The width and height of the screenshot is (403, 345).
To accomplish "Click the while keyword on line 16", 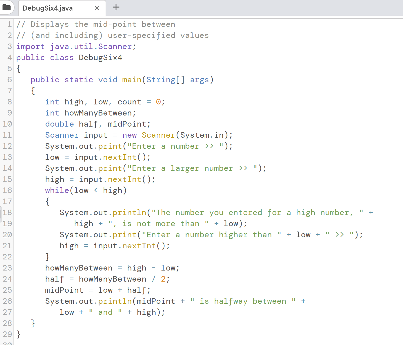I will pyautogui.click(x=57, y=190).
